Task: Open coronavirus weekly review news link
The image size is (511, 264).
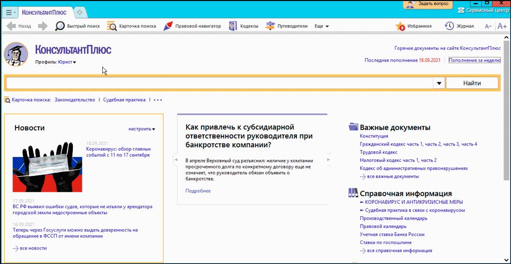Action: (x=119, y=152)
